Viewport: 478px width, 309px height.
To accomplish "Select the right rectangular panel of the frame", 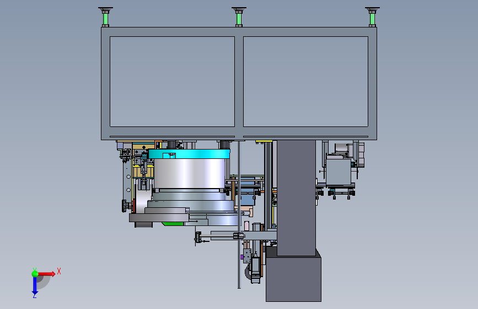I will [306, 81].
